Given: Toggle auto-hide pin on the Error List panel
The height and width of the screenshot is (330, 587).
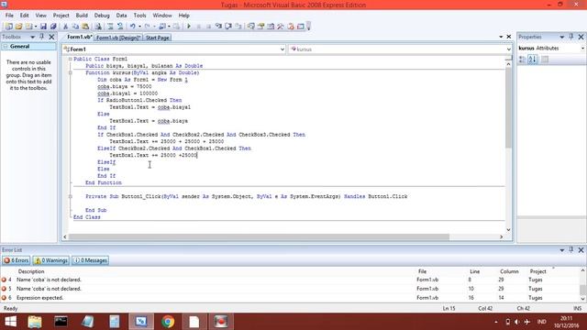Looking at the screenshot, I should 571,249.
